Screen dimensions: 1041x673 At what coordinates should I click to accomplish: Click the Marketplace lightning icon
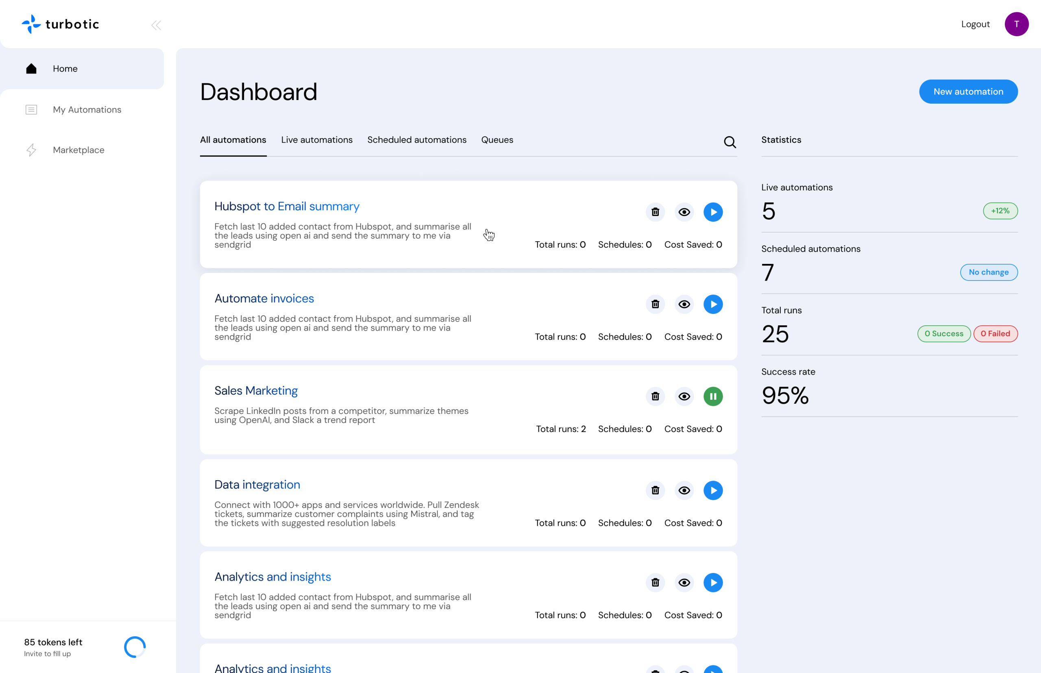point(31,150)
